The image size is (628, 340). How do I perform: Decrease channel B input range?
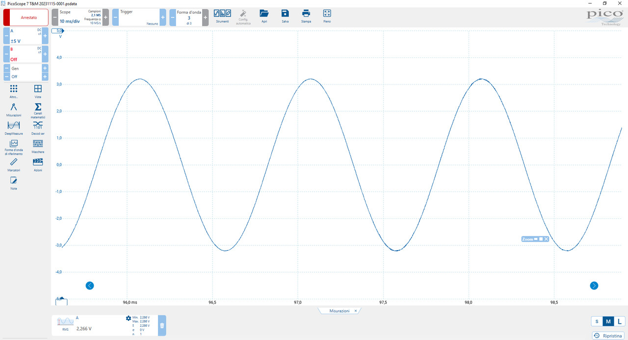(x=6, y=54)
